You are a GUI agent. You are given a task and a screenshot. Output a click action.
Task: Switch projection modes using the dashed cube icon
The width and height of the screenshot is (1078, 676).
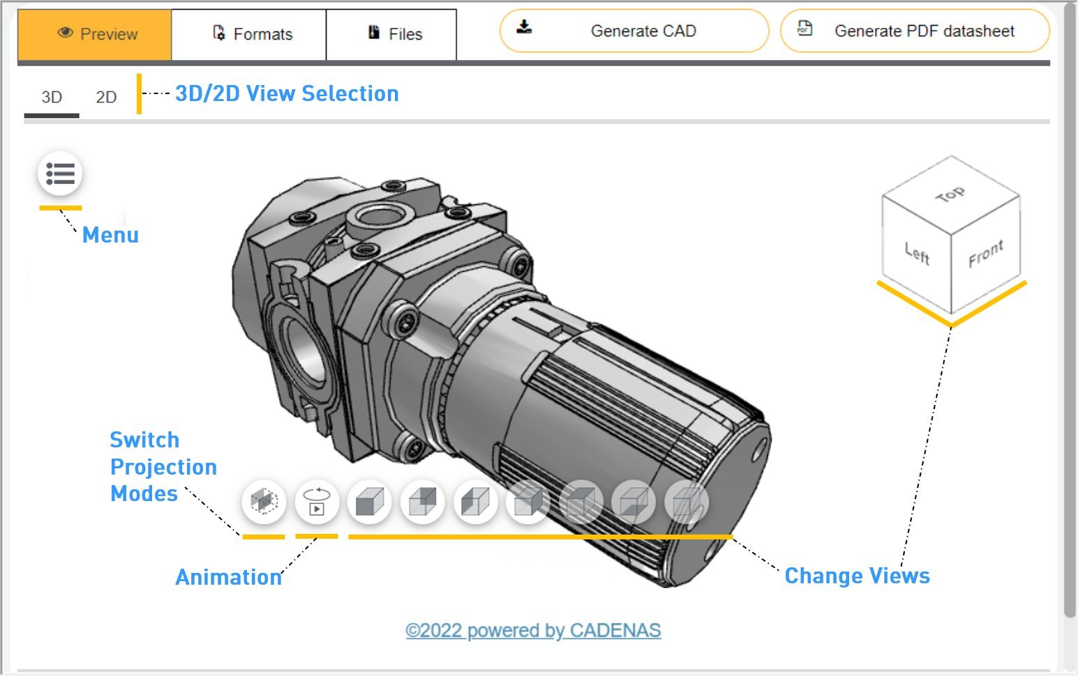coord(264,501)
